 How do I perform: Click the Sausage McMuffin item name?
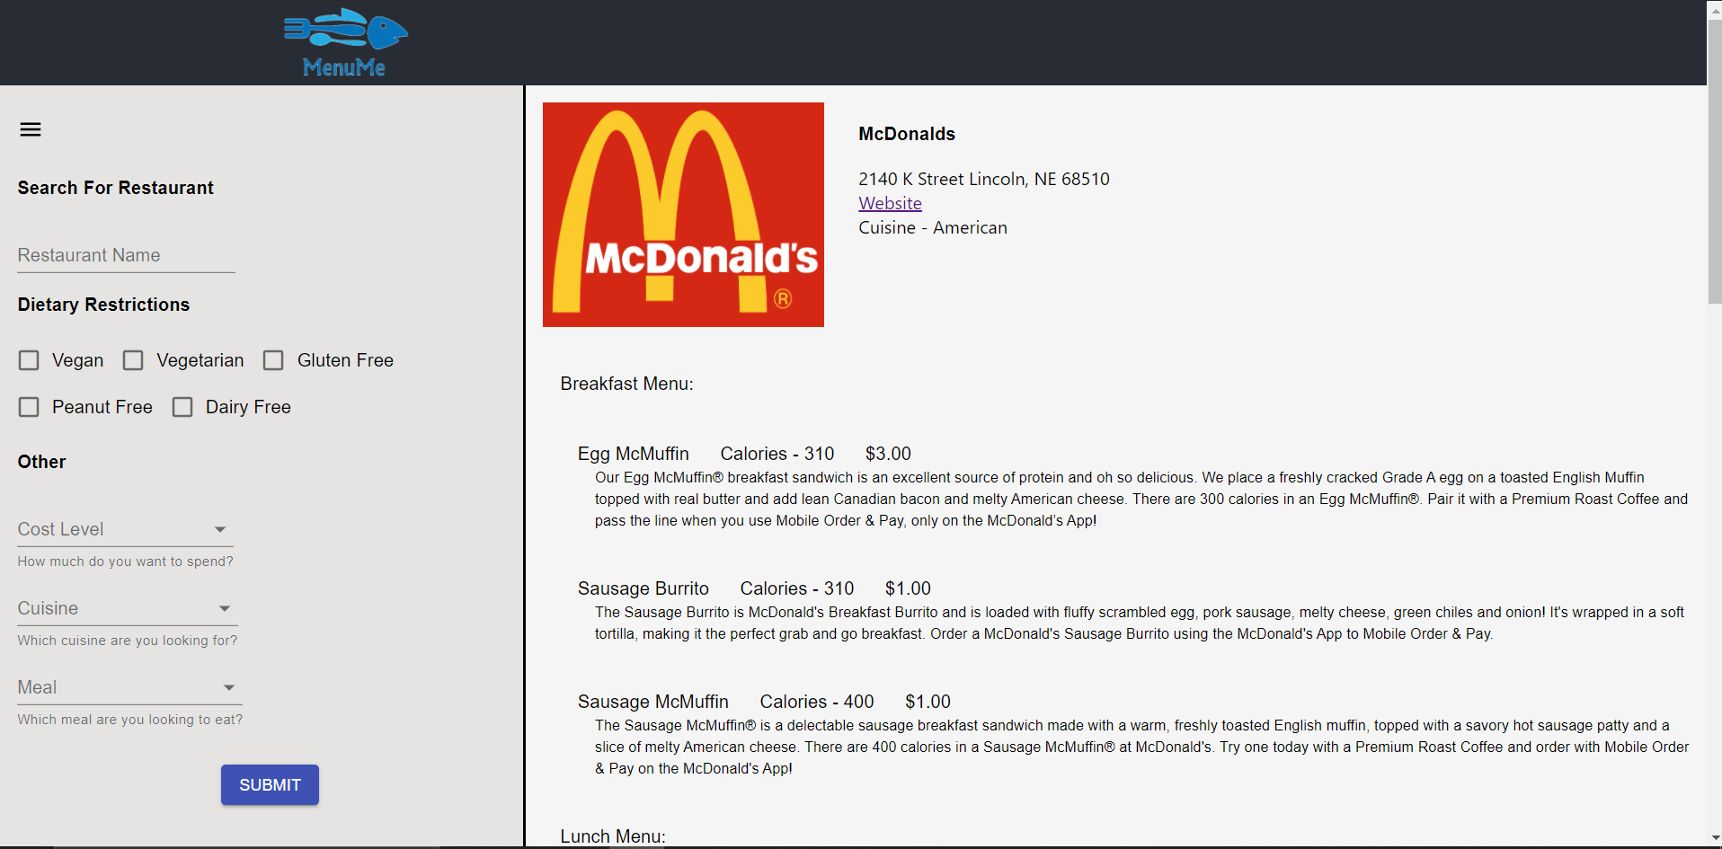[653, 702]
